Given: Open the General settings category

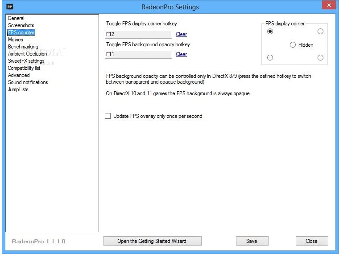Looking at the screenshot, I should [x=16, y=18].
